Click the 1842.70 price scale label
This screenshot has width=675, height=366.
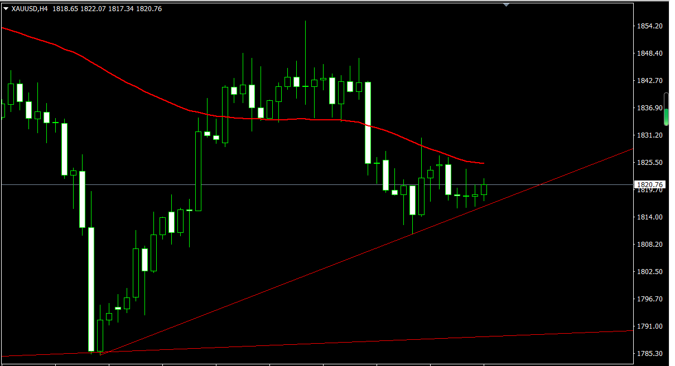pyautogui.click(x=649, y=81)
